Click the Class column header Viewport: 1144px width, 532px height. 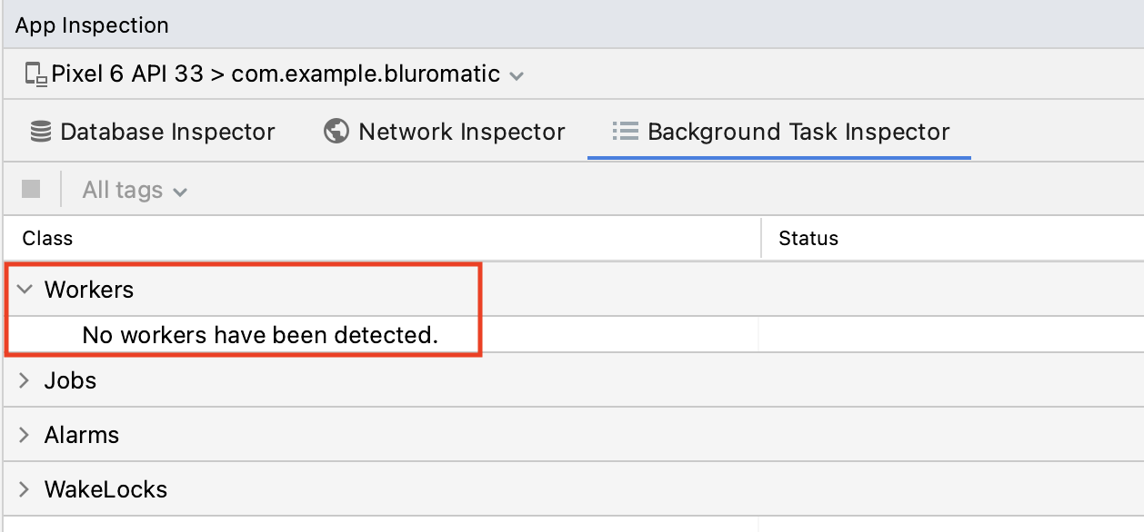(x=47, y=239)
